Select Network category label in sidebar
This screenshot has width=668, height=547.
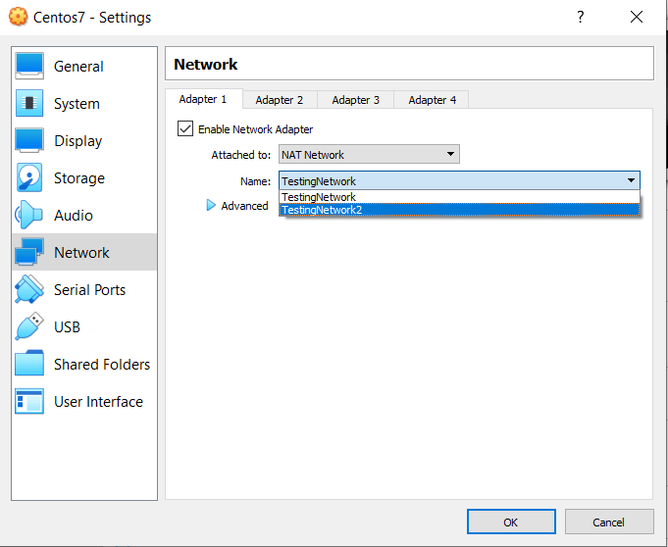(81, 253)
